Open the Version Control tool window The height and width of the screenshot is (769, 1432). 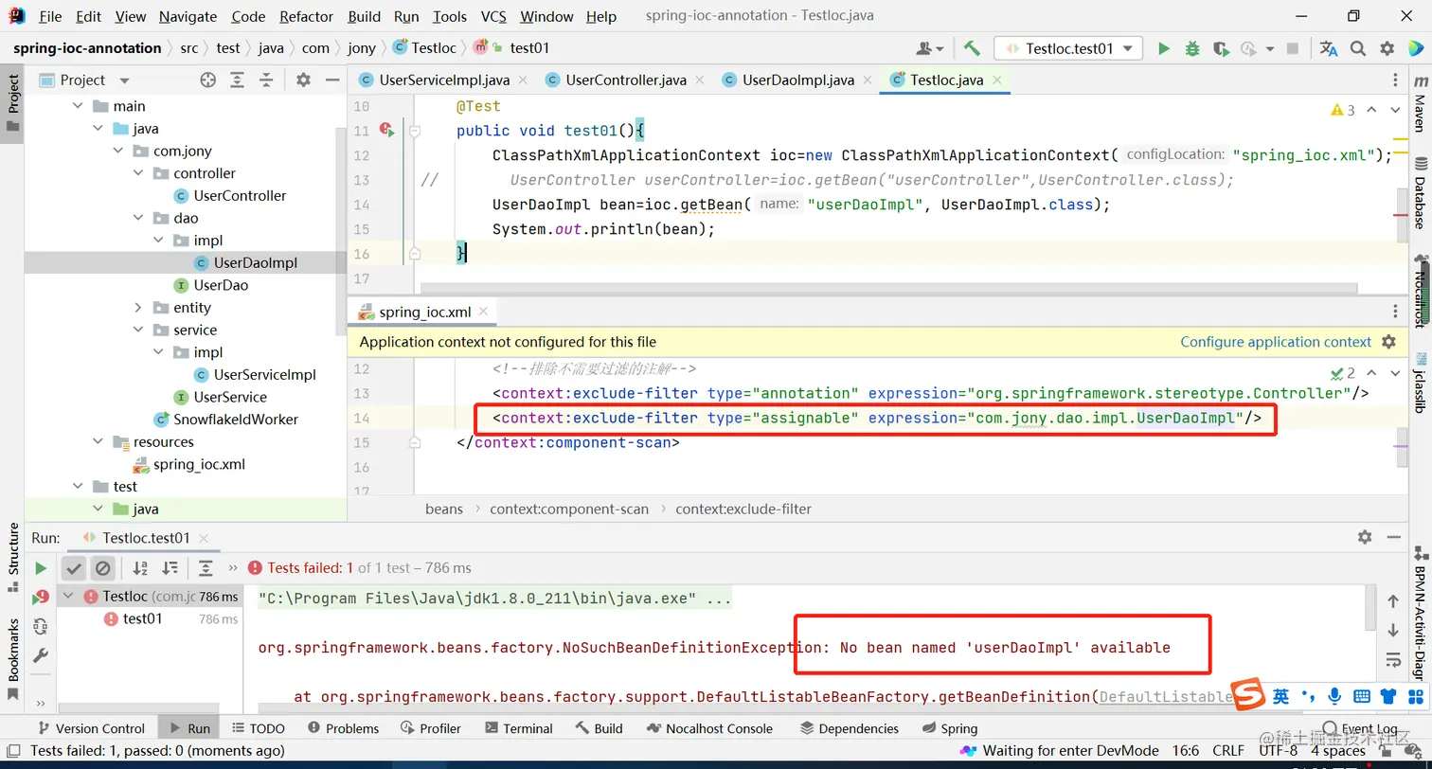point(91,728)
